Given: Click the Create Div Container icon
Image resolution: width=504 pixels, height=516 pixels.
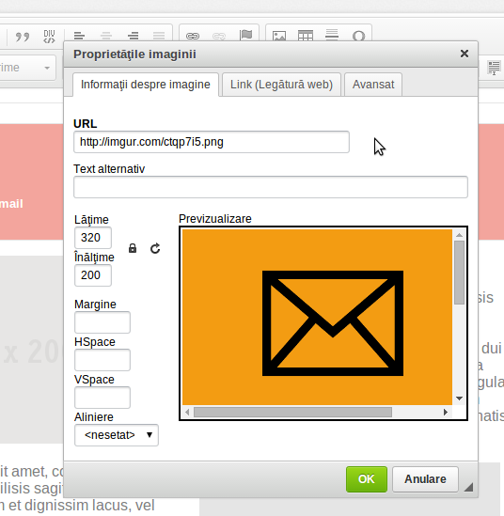Looking at the screenshot, I should click(x=49, y=37).
